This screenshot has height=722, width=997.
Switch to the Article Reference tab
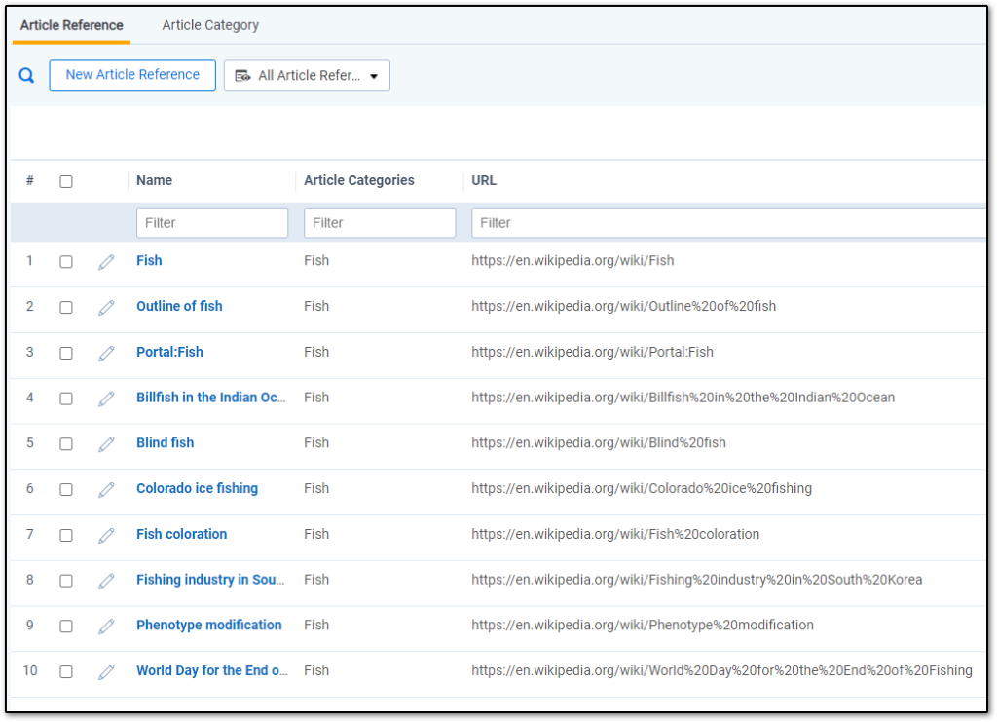point(72,25)
